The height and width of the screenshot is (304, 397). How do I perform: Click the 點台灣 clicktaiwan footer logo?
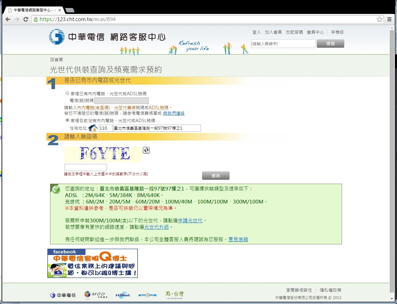pyautogui.click(x=174, y=295)
